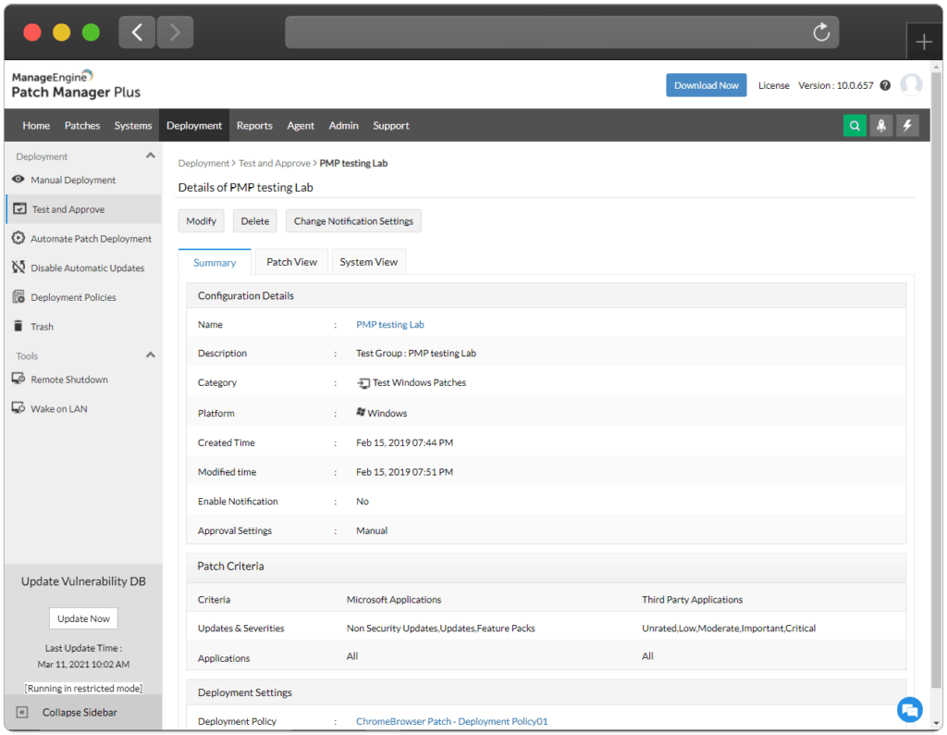Open the Reports menu
Image resolution: width=947 pixels, height=735 pixels.
254,126
